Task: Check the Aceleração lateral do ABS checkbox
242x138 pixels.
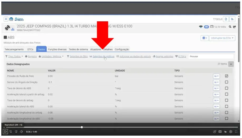Action: tap(226, 106)
